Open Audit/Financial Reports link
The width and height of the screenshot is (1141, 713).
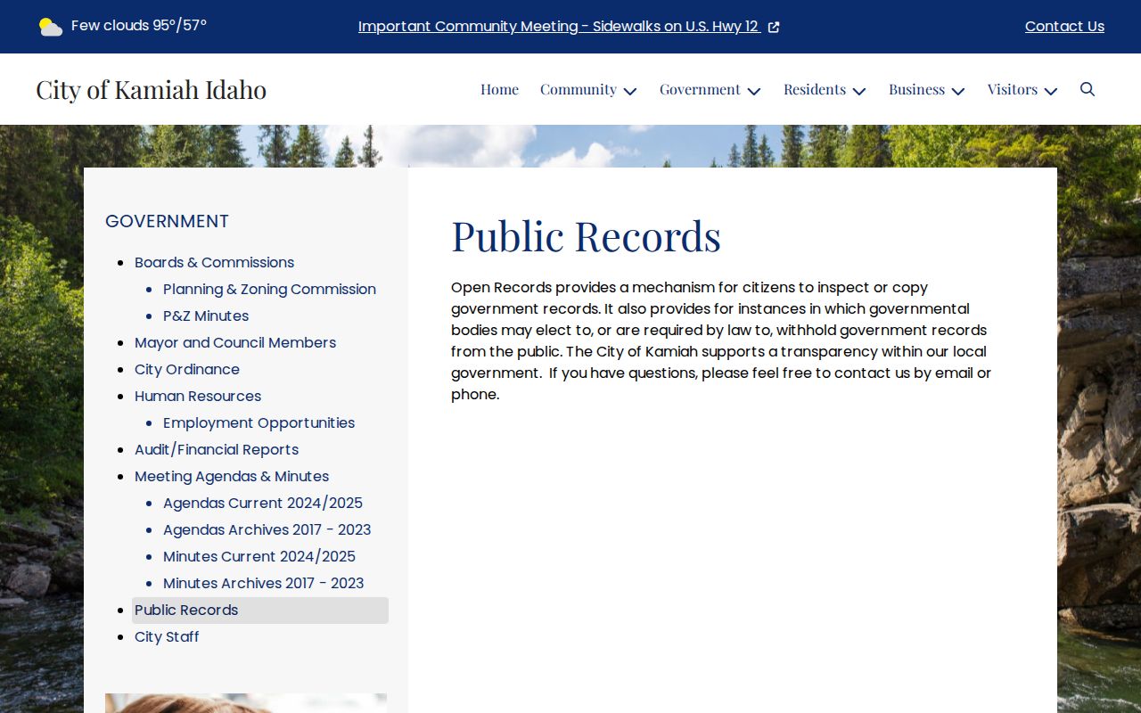217,449
